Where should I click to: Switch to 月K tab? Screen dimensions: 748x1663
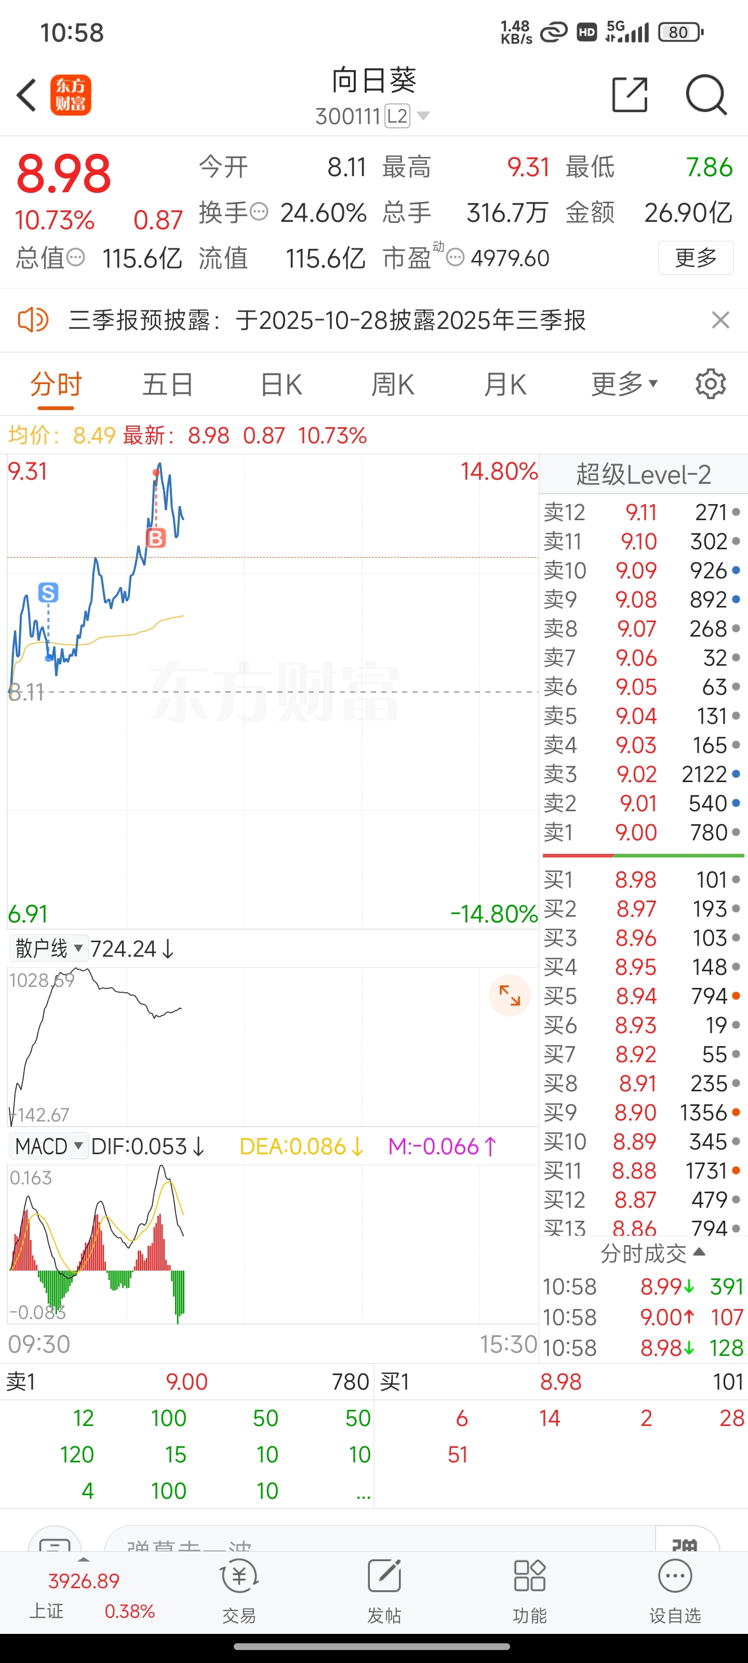505,384
